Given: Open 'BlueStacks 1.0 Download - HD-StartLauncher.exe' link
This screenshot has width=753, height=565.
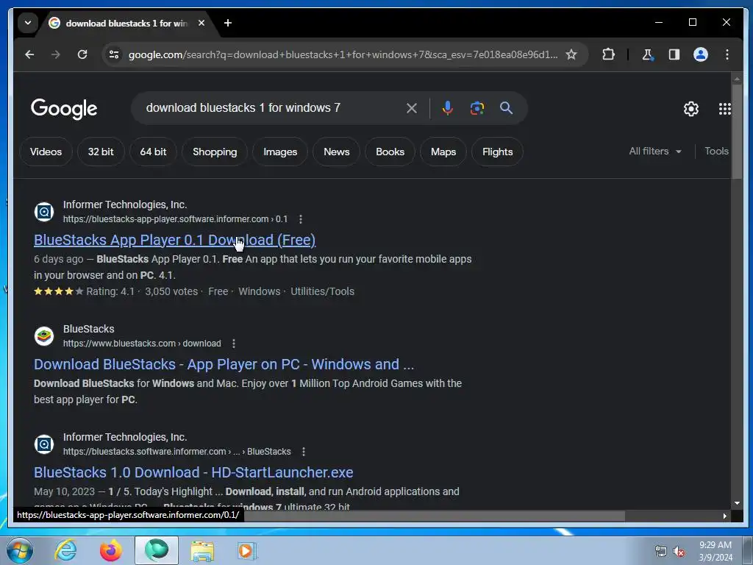Looking at the screenshot, I should coord(193,472).
